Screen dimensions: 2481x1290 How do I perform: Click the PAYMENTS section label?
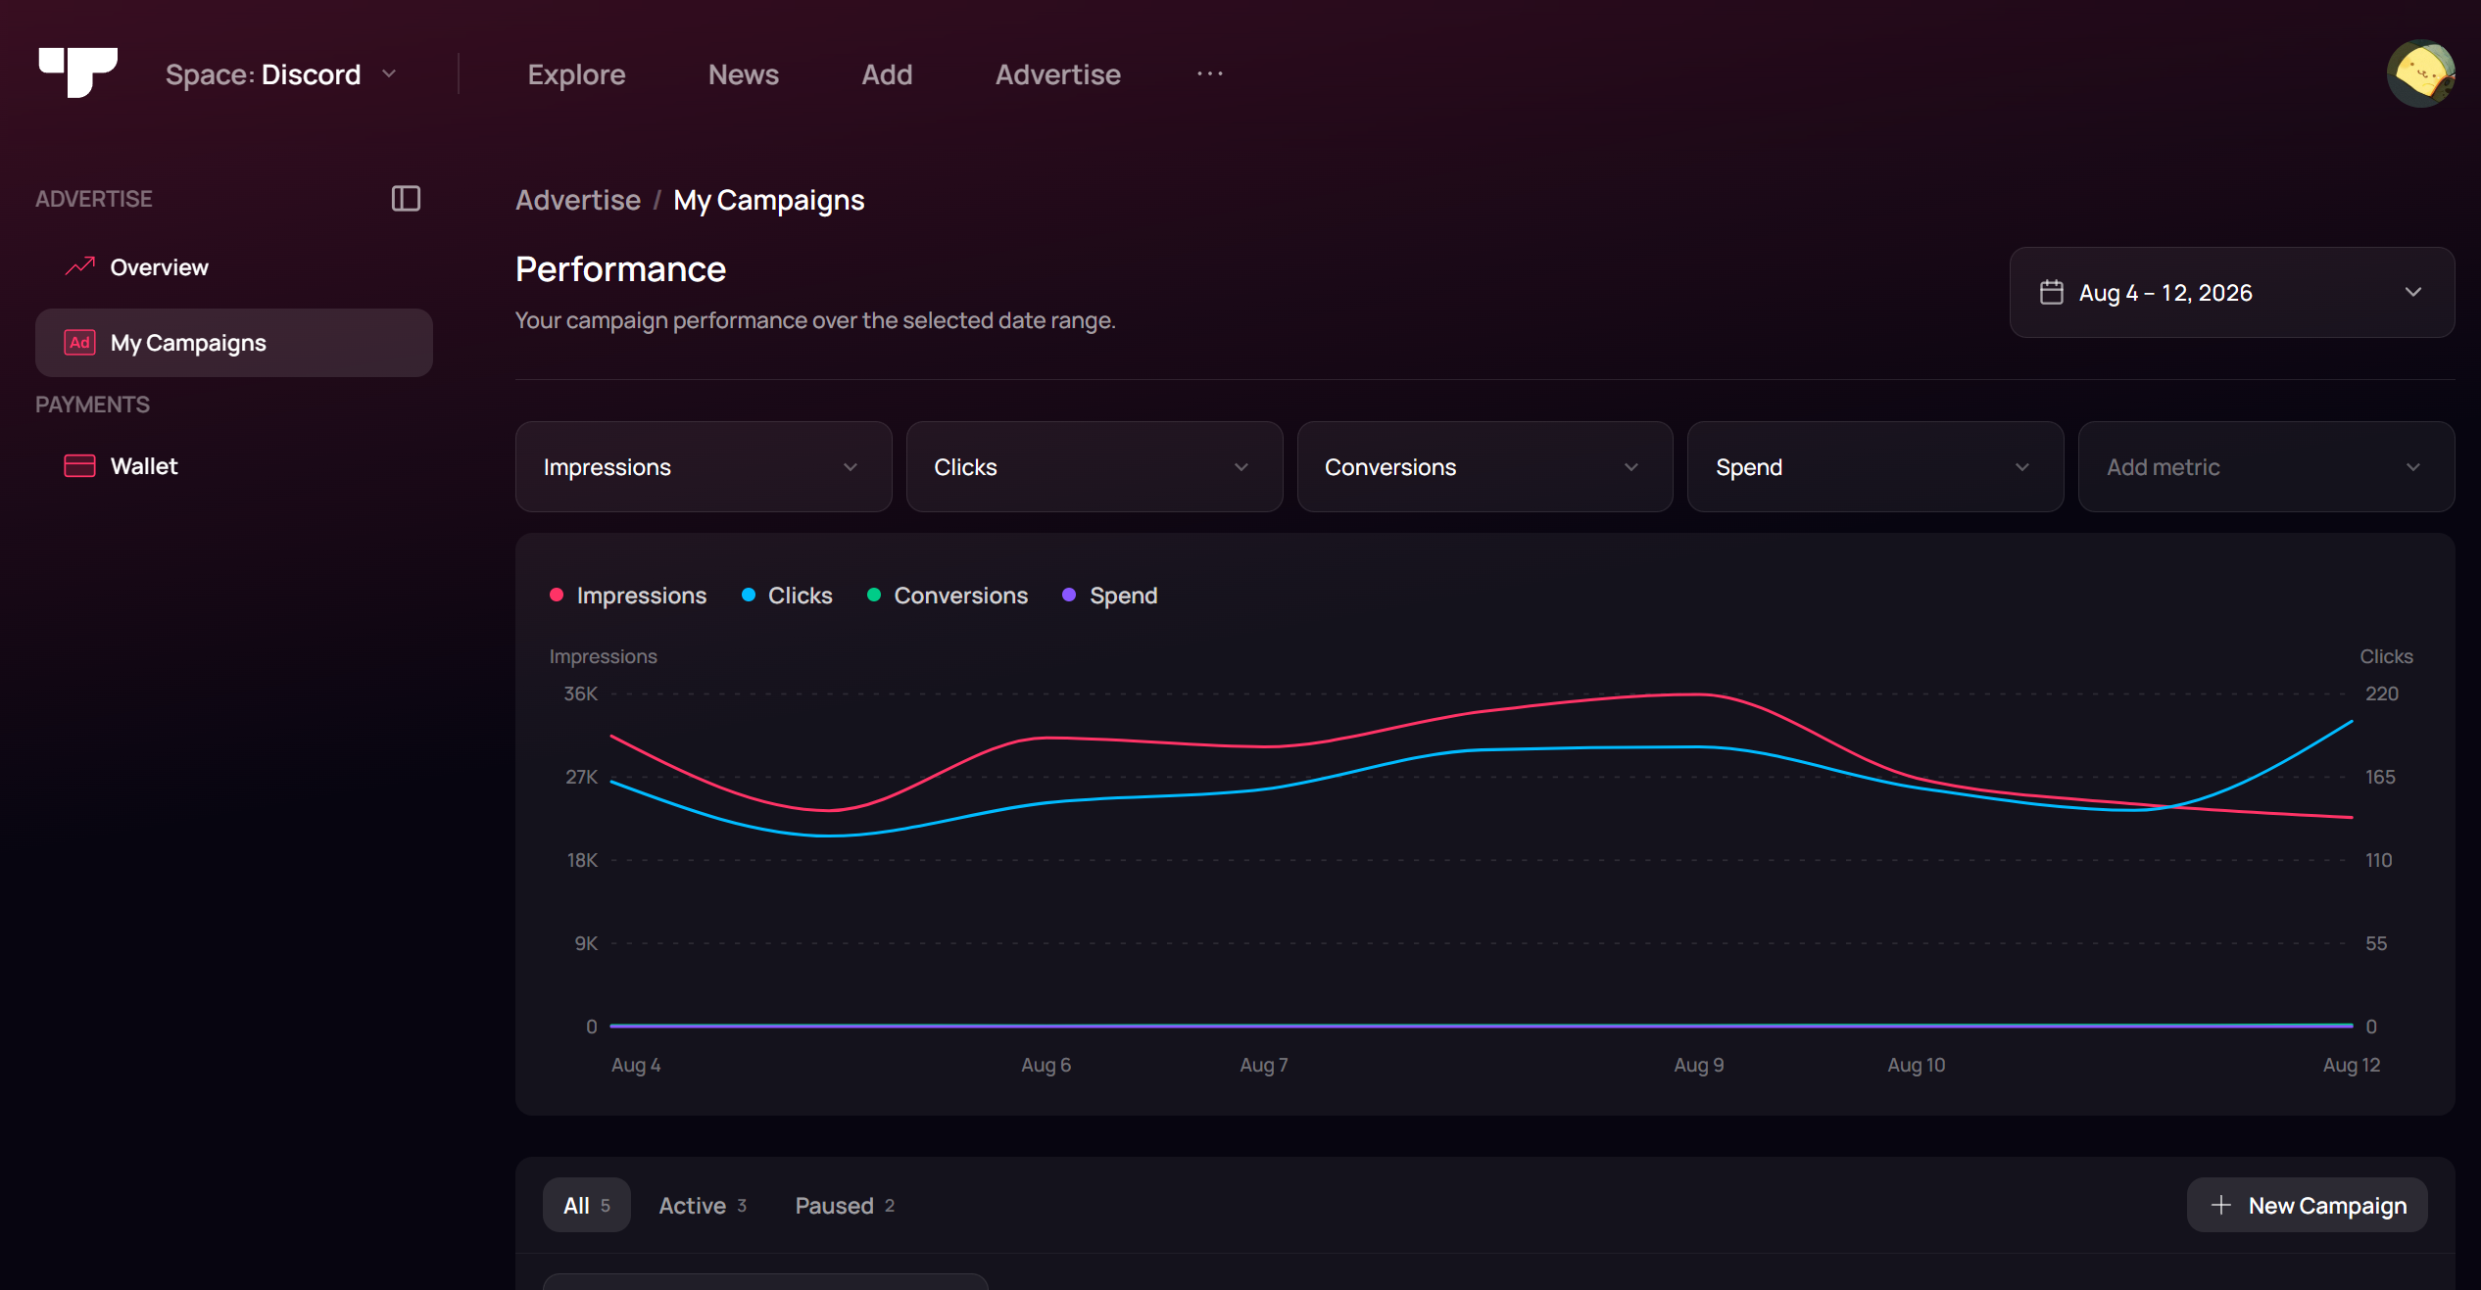coord(92,405)
